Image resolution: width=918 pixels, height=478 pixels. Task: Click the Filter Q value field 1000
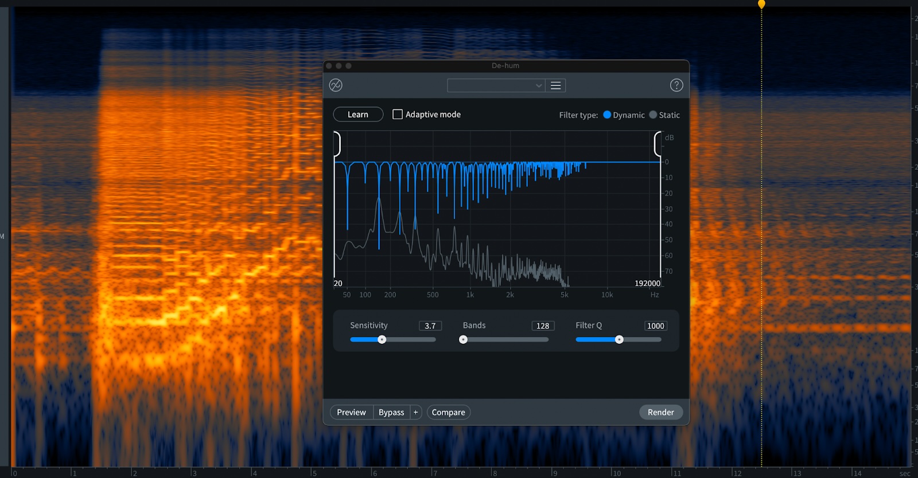click(656, 326)
